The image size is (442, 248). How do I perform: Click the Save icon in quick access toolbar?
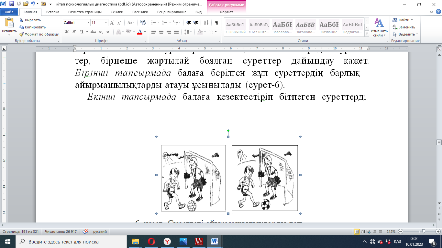(12, 4)
